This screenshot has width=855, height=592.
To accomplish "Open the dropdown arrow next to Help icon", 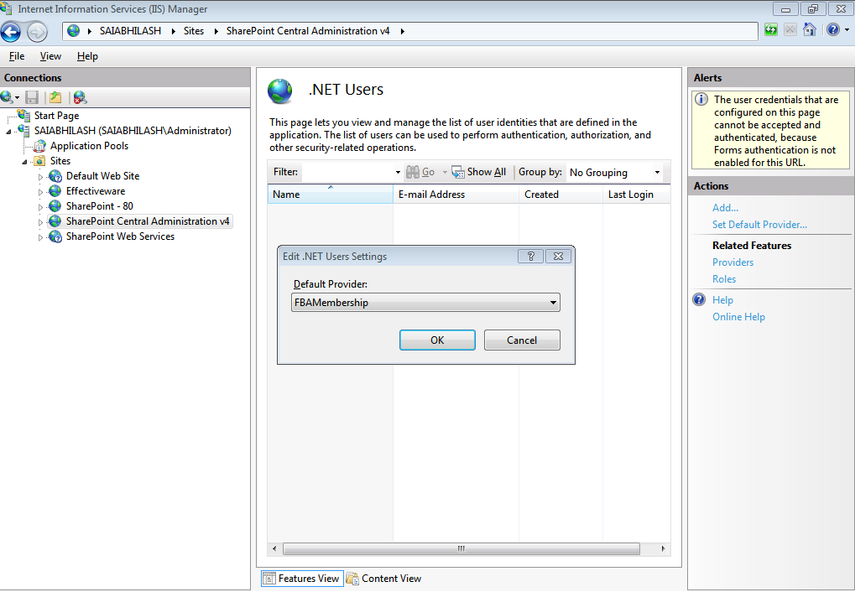I will tap(847, 30).
